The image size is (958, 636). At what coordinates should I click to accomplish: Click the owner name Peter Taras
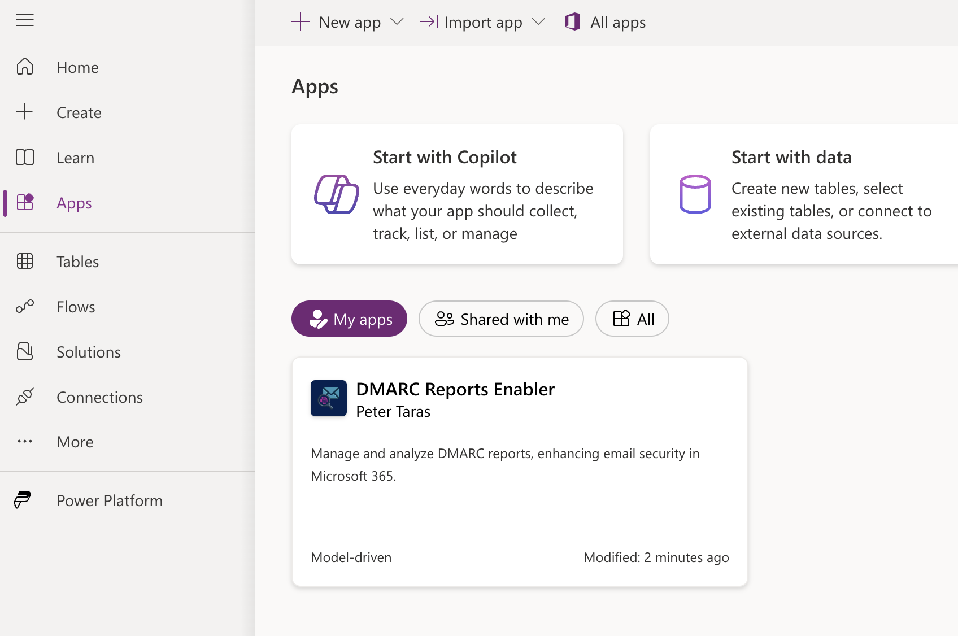point(393,412)
